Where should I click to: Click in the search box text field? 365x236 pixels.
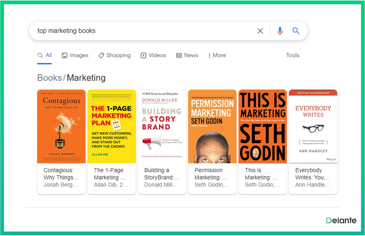coord(142,31)
